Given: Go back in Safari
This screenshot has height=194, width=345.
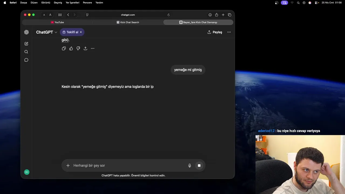Looking at the screenshot, I should [x=68, y=15].
